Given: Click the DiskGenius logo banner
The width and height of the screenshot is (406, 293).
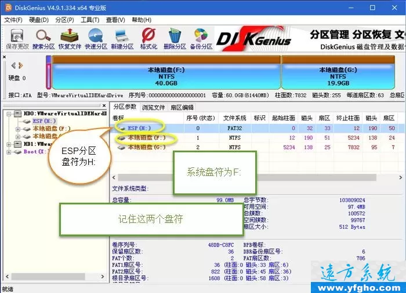Looking at the screenshot, I should (x=254, y=39).
